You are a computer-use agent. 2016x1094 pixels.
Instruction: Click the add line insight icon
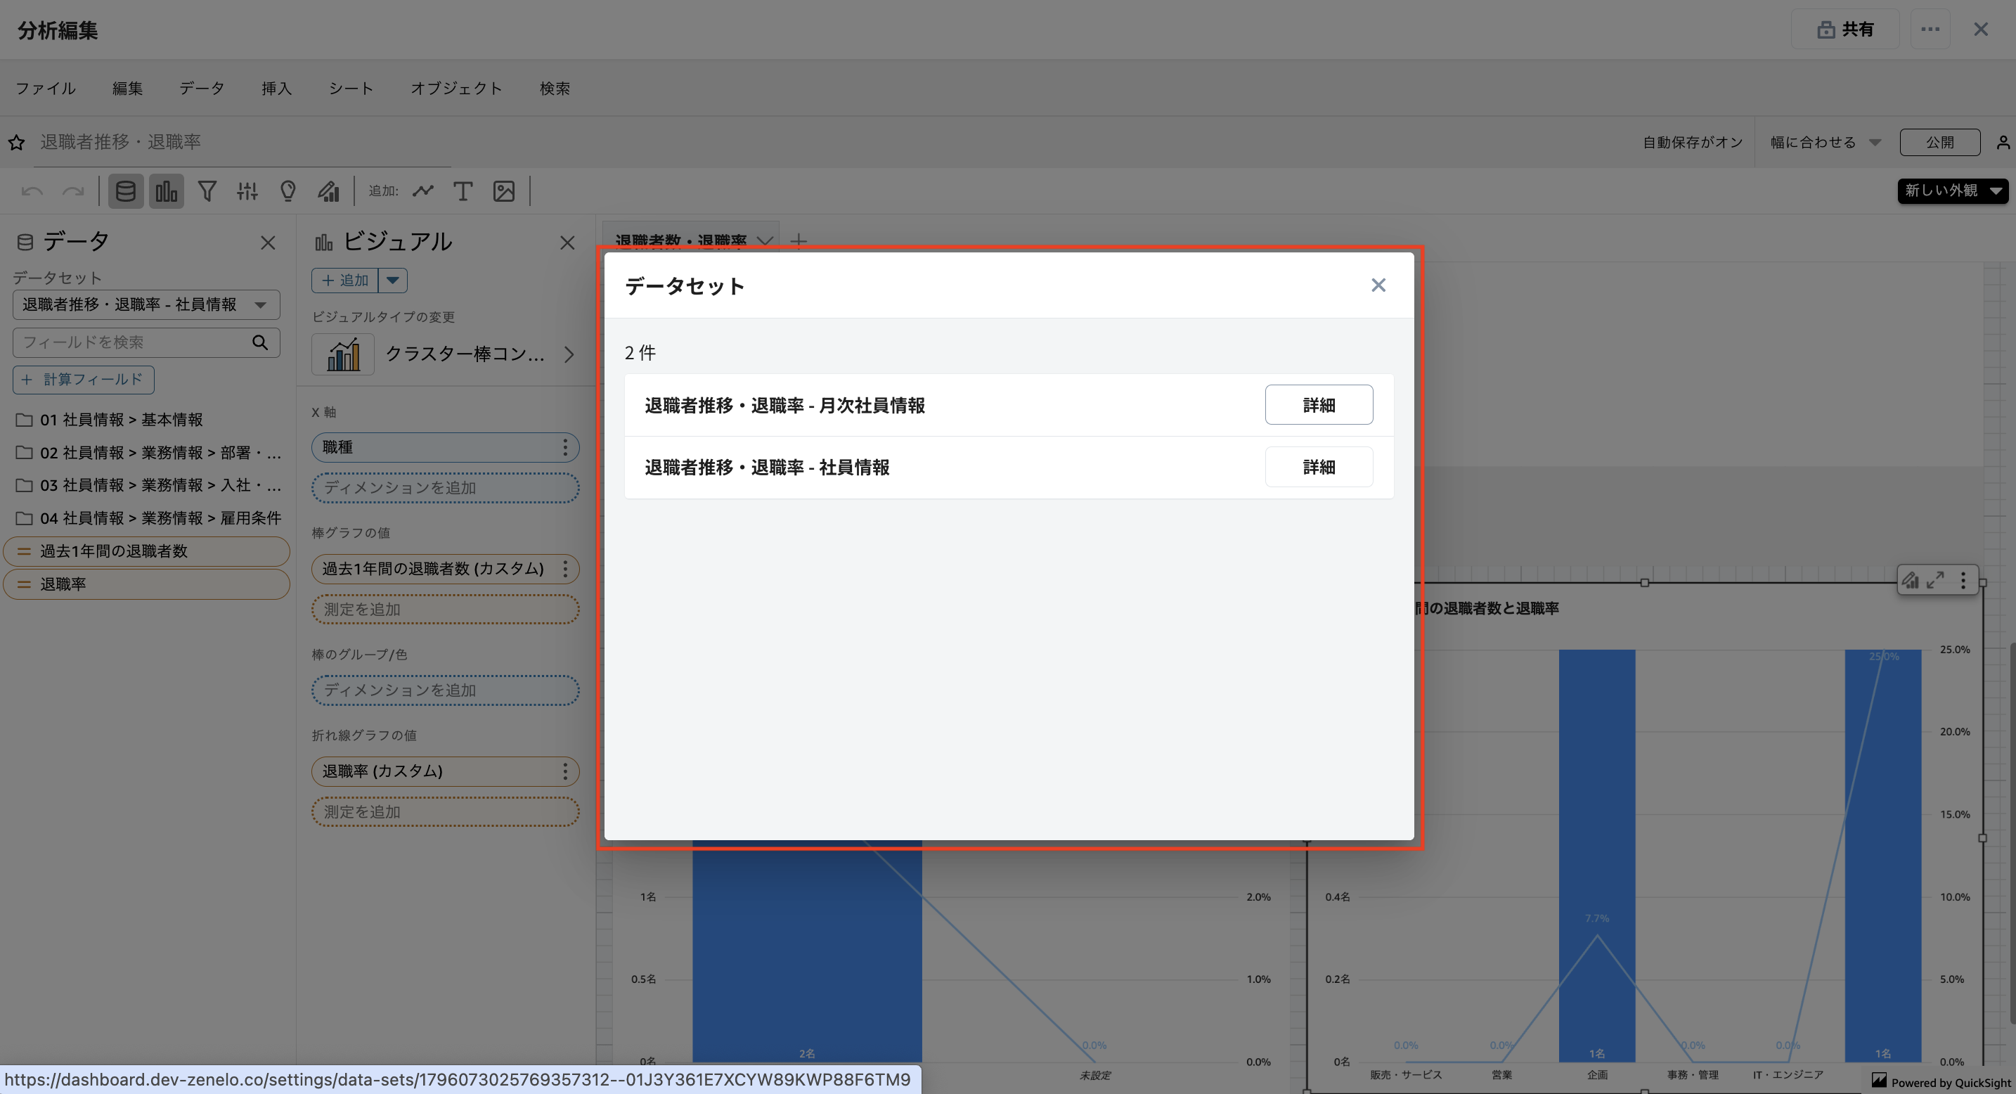click(423, 191)
